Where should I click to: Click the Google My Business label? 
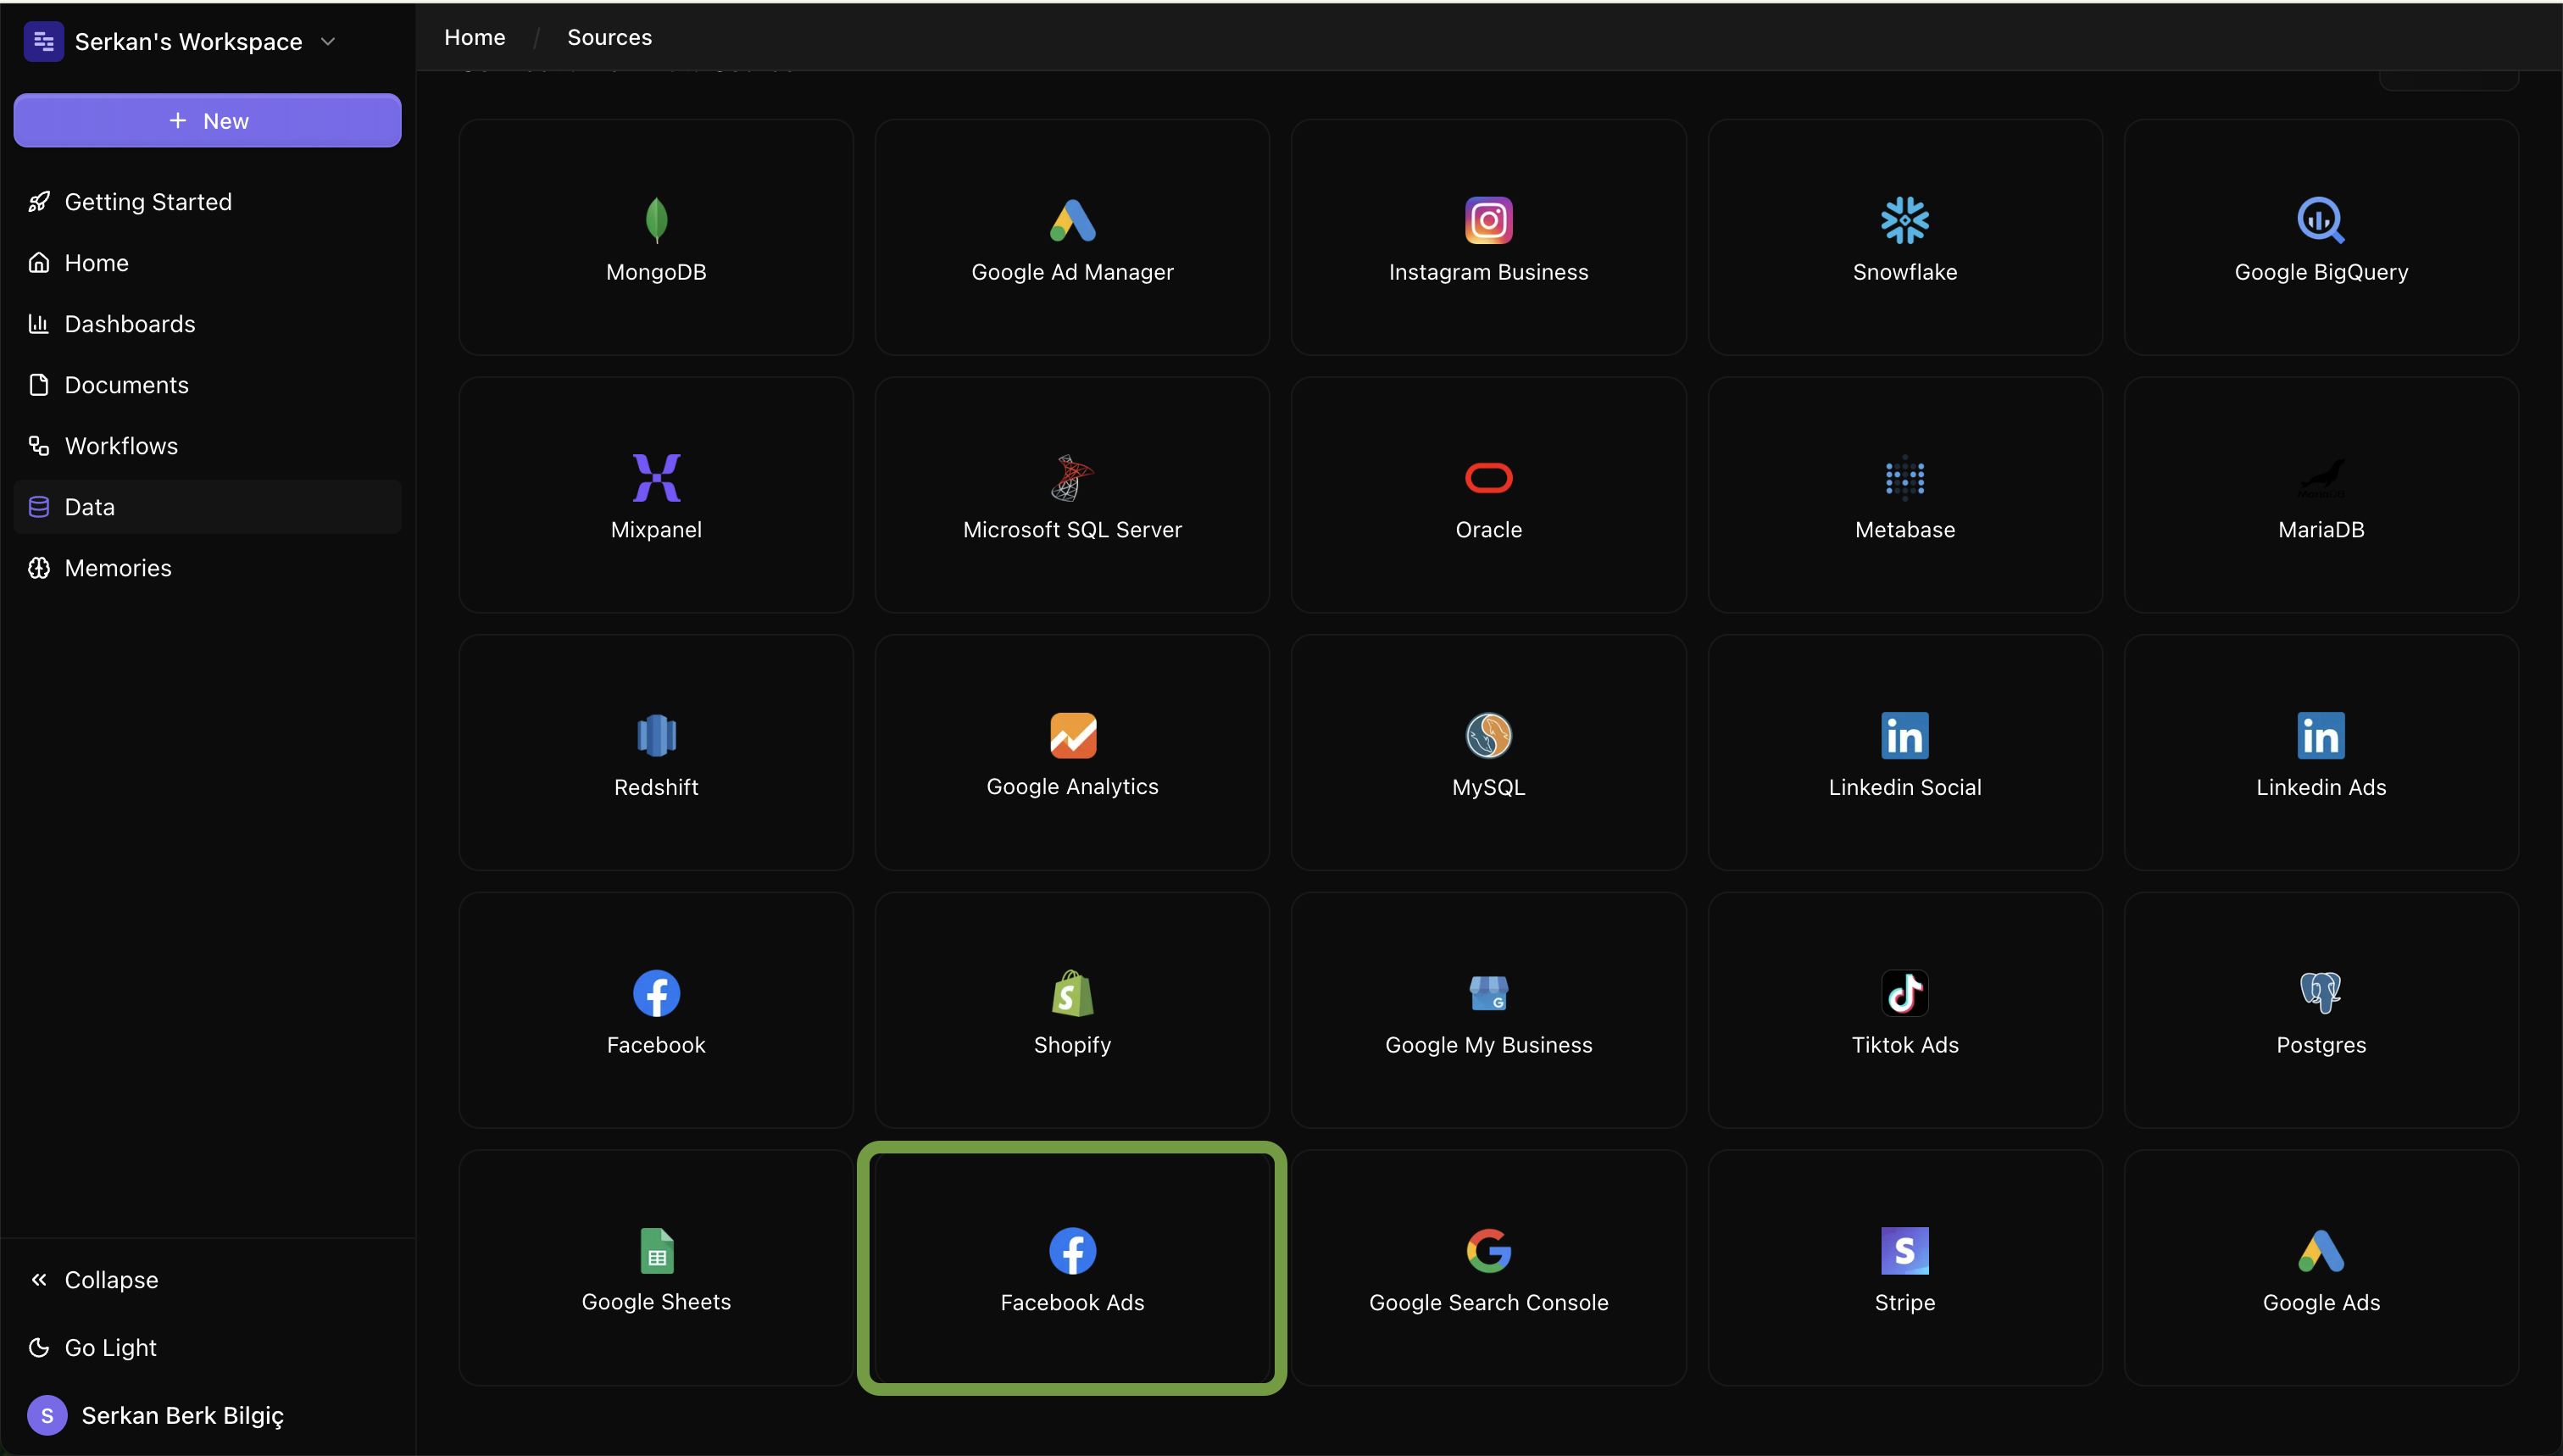(x=1488, y=1045)
